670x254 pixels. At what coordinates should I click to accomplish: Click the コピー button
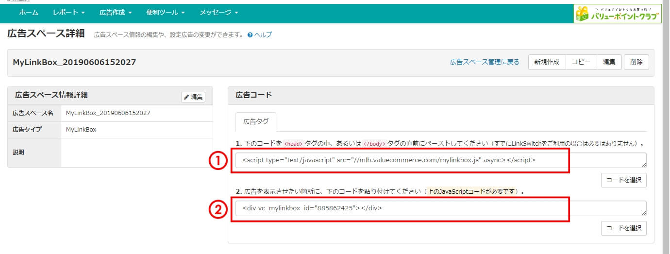(581, 62)
